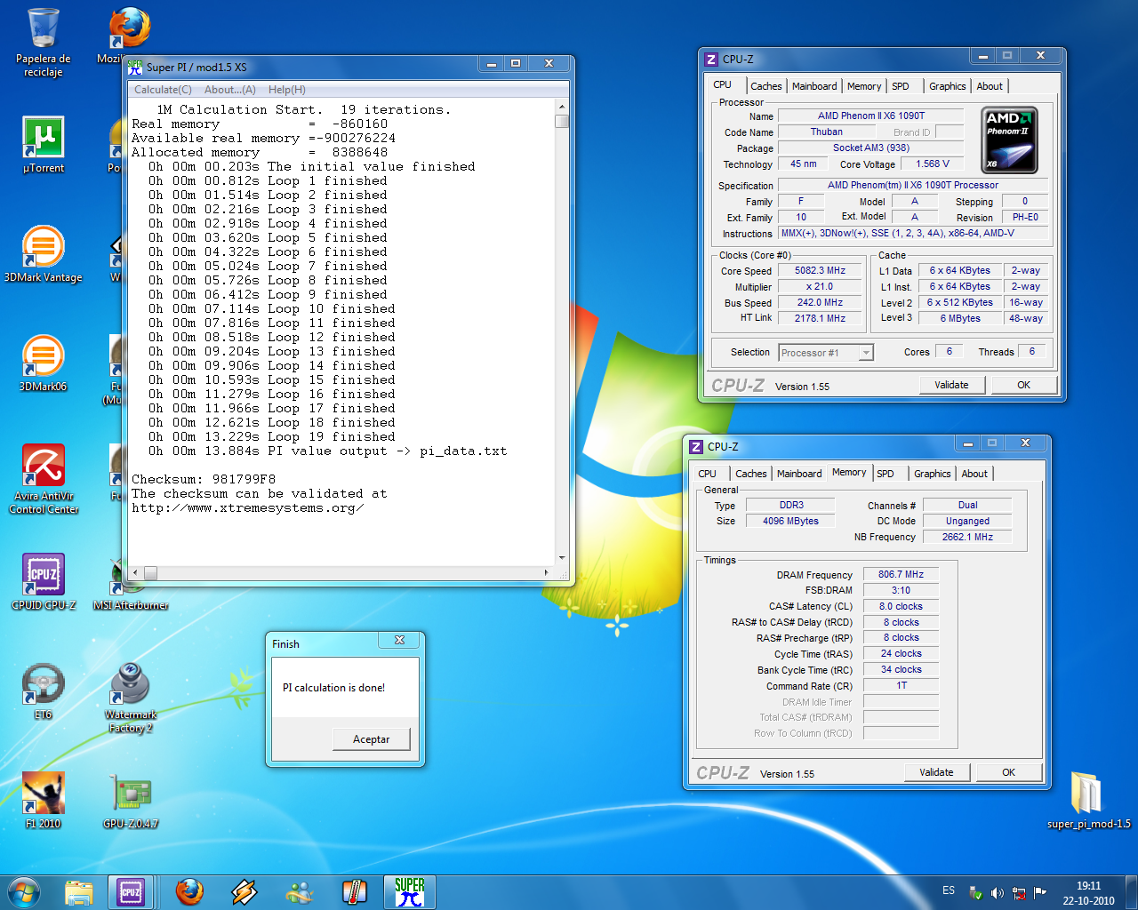Screen dimensions: 1138x910
Task: Launch 3DMark Vantage desktop shortcut
Action: coord(43,254)
